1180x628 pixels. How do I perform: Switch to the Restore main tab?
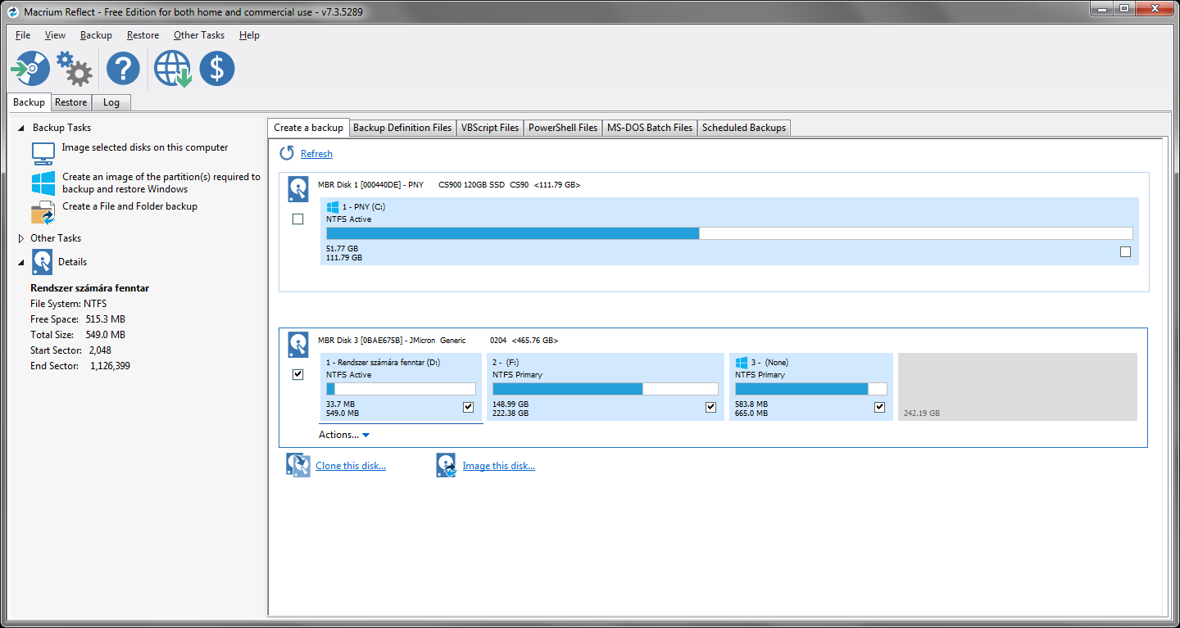point(71,102)
